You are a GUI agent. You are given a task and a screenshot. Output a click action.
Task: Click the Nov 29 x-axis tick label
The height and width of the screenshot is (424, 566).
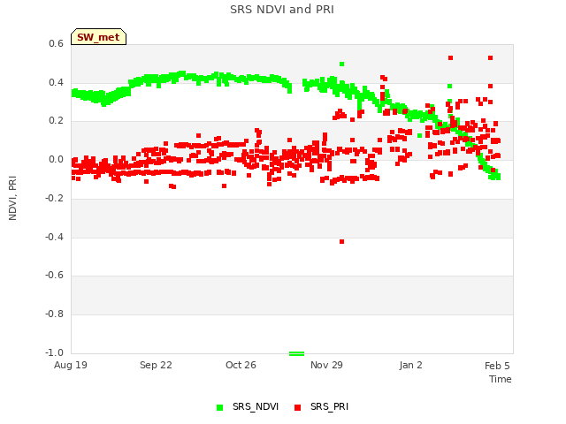click(x=326, y=365)
